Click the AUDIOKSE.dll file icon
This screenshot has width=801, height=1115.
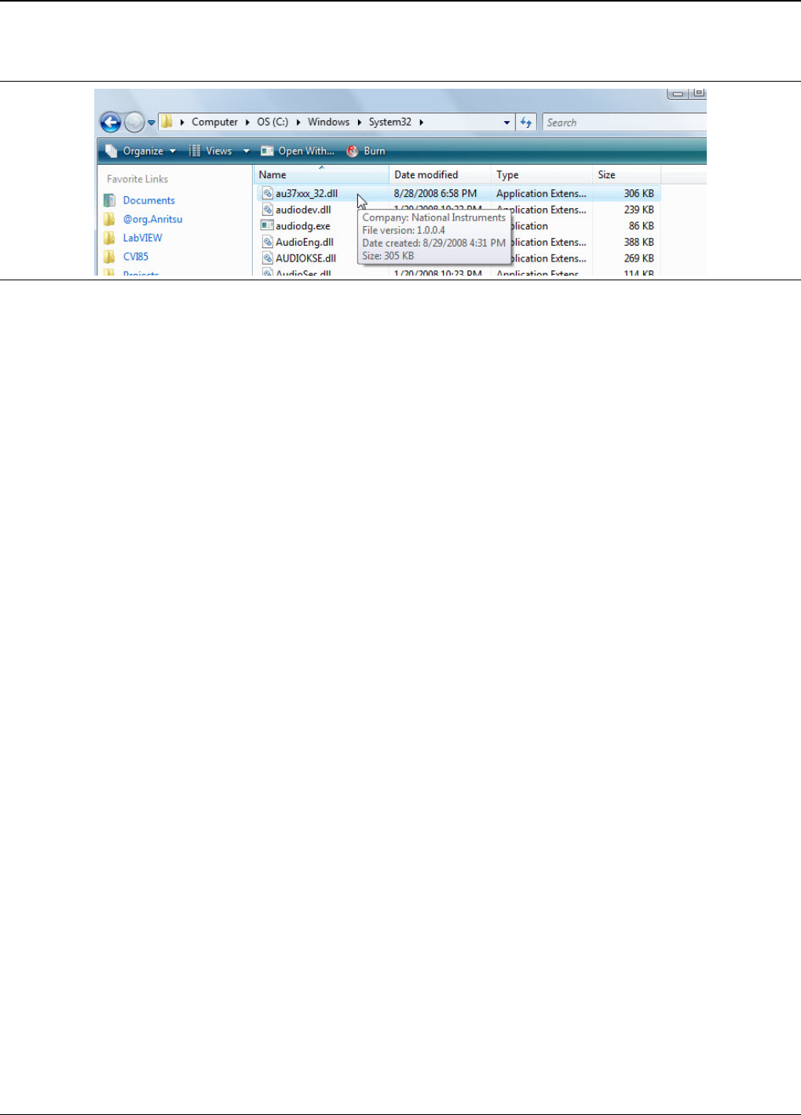click(267, 258)
